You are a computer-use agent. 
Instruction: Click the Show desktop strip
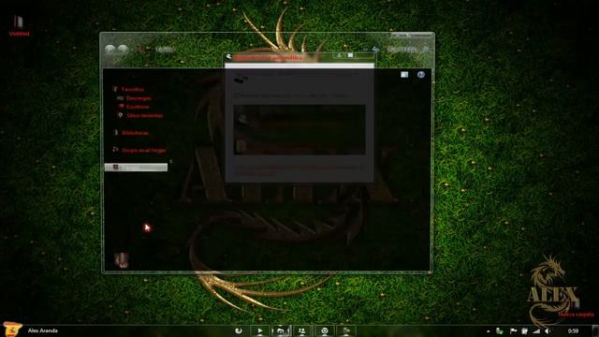(x=595, y=330)
